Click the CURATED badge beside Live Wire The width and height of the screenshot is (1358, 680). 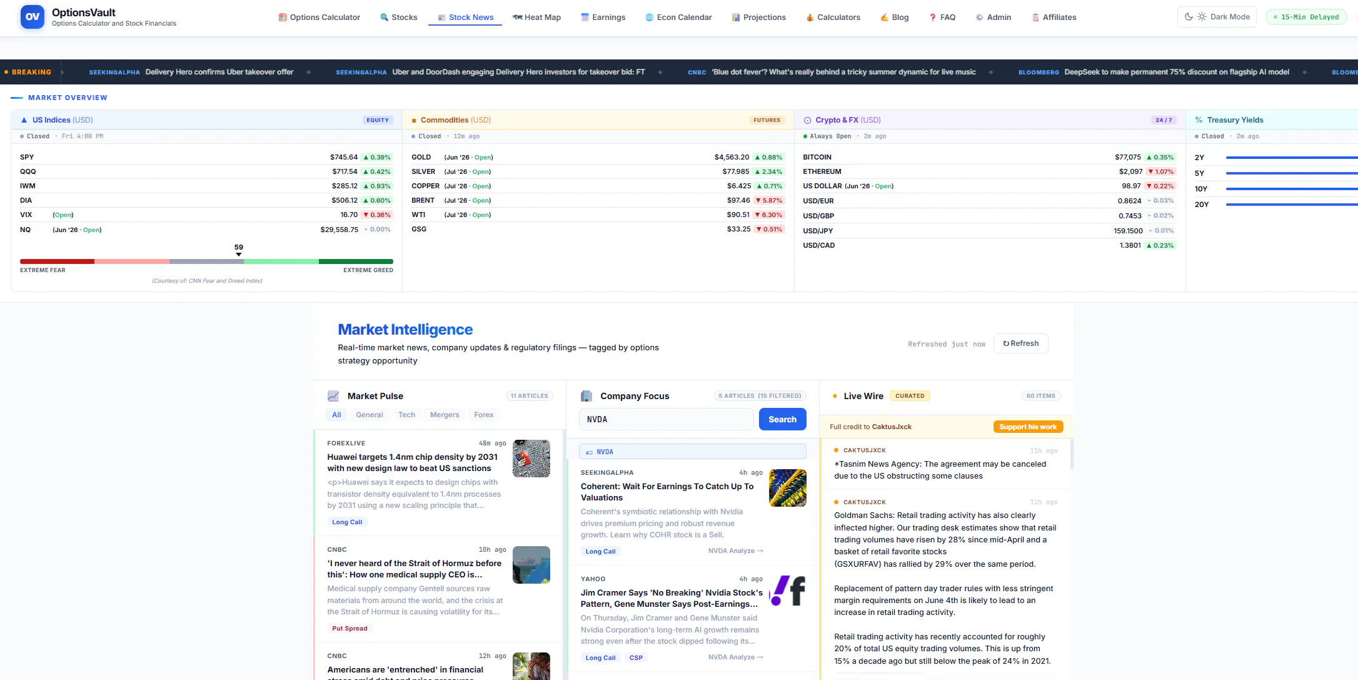click(x=910, y=396)
